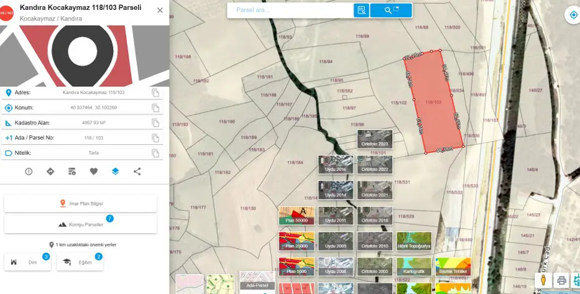Image resolution: width=580 pixels, height=294 pixels.
Task: Click the 4997.93 M² area value
Action: tap(94, 123)
